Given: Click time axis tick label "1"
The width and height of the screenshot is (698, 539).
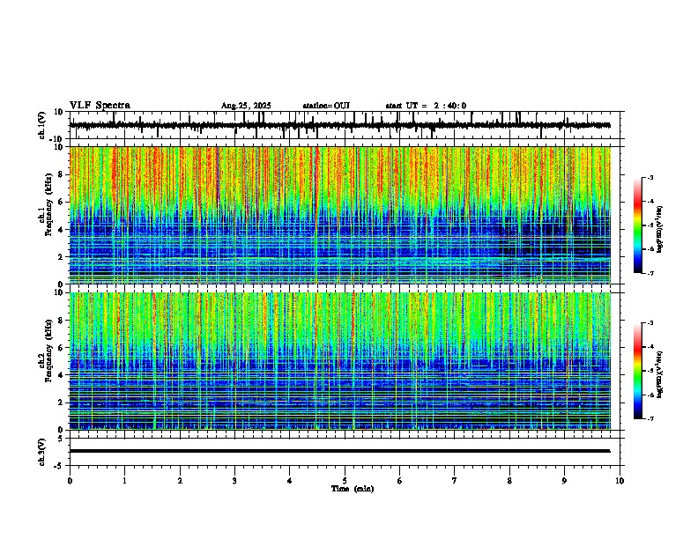Looking at the screenshot, I should (x=124, y=481).
